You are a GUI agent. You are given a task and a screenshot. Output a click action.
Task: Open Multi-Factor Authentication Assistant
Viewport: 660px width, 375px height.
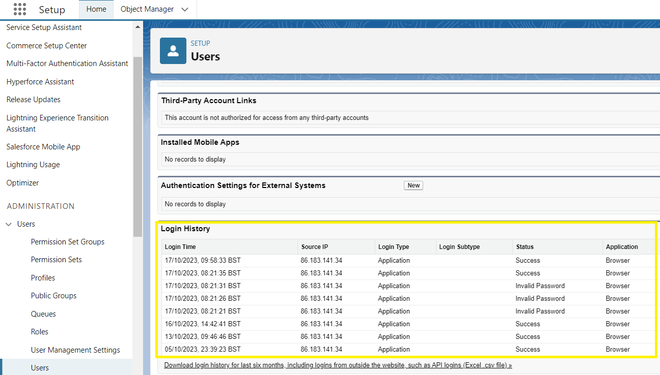[67, 64]
